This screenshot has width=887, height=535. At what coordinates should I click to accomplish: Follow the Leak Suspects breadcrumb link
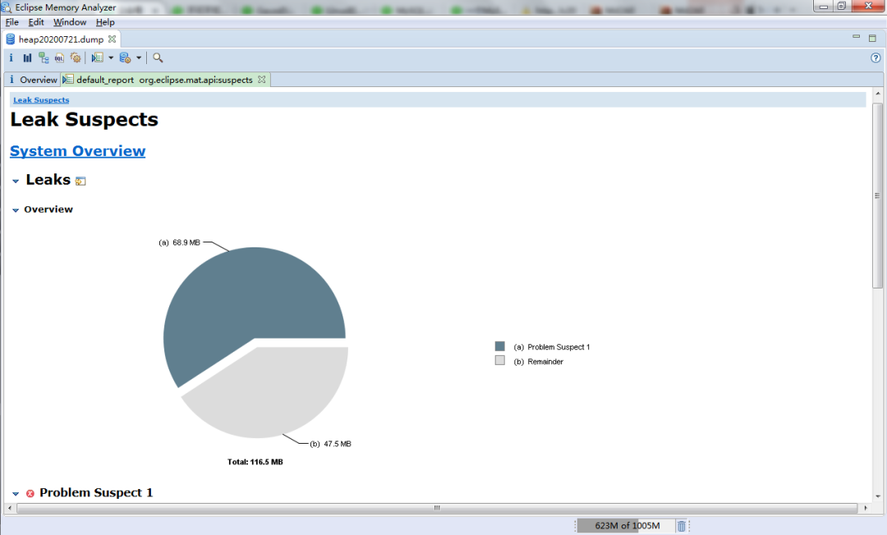[x=41, y=100]
